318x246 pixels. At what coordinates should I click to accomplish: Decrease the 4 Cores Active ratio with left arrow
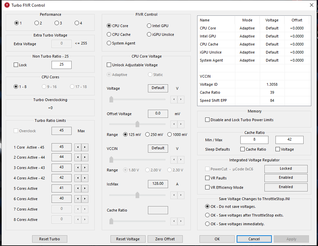pos(78,178)
